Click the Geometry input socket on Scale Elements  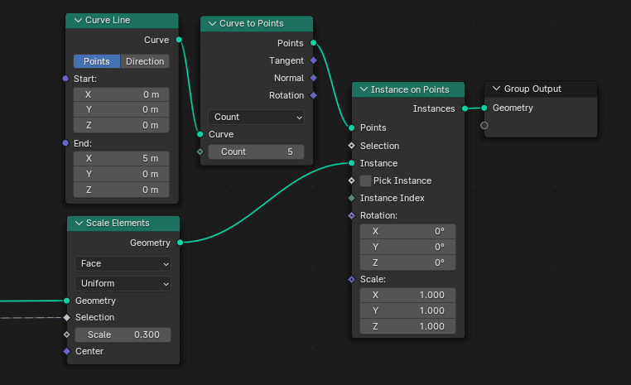point(67,301)
